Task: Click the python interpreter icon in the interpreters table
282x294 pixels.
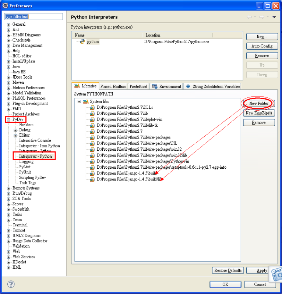Action: coord(82,42)
